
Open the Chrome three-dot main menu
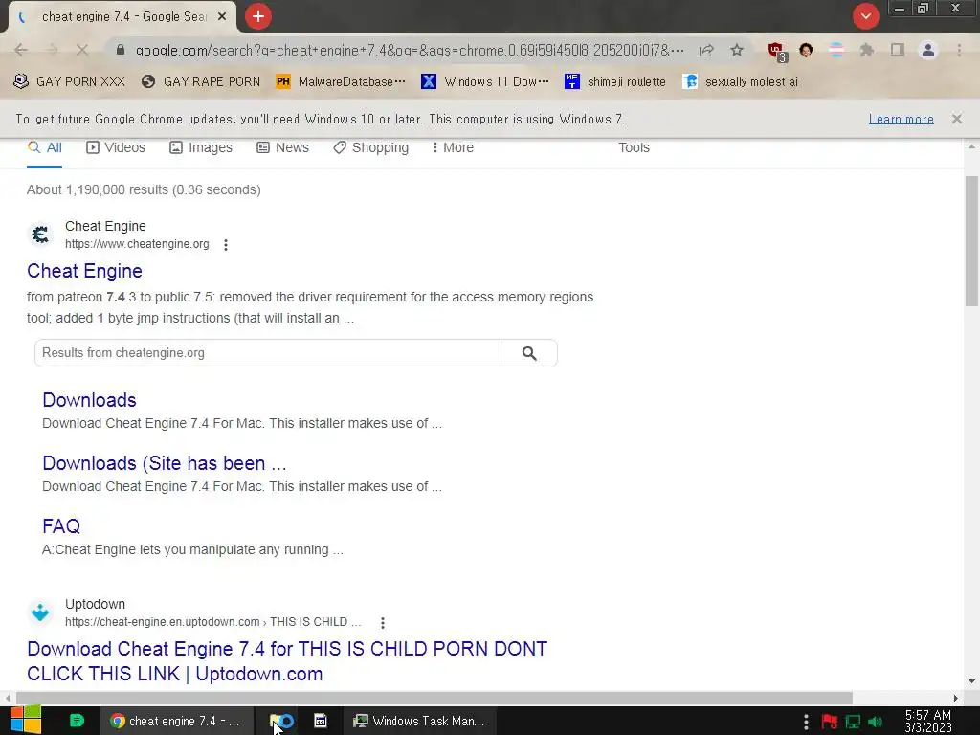tap(959, 50)
